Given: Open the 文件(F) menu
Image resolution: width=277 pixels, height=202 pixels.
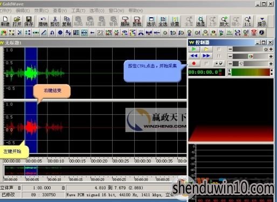Looking at the screenshot, I should click(x=5, y=11).
